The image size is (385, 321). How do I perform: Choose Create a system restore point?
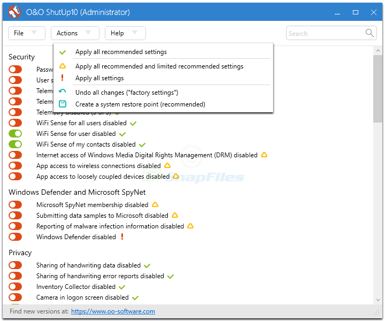[x=140, y=104]
